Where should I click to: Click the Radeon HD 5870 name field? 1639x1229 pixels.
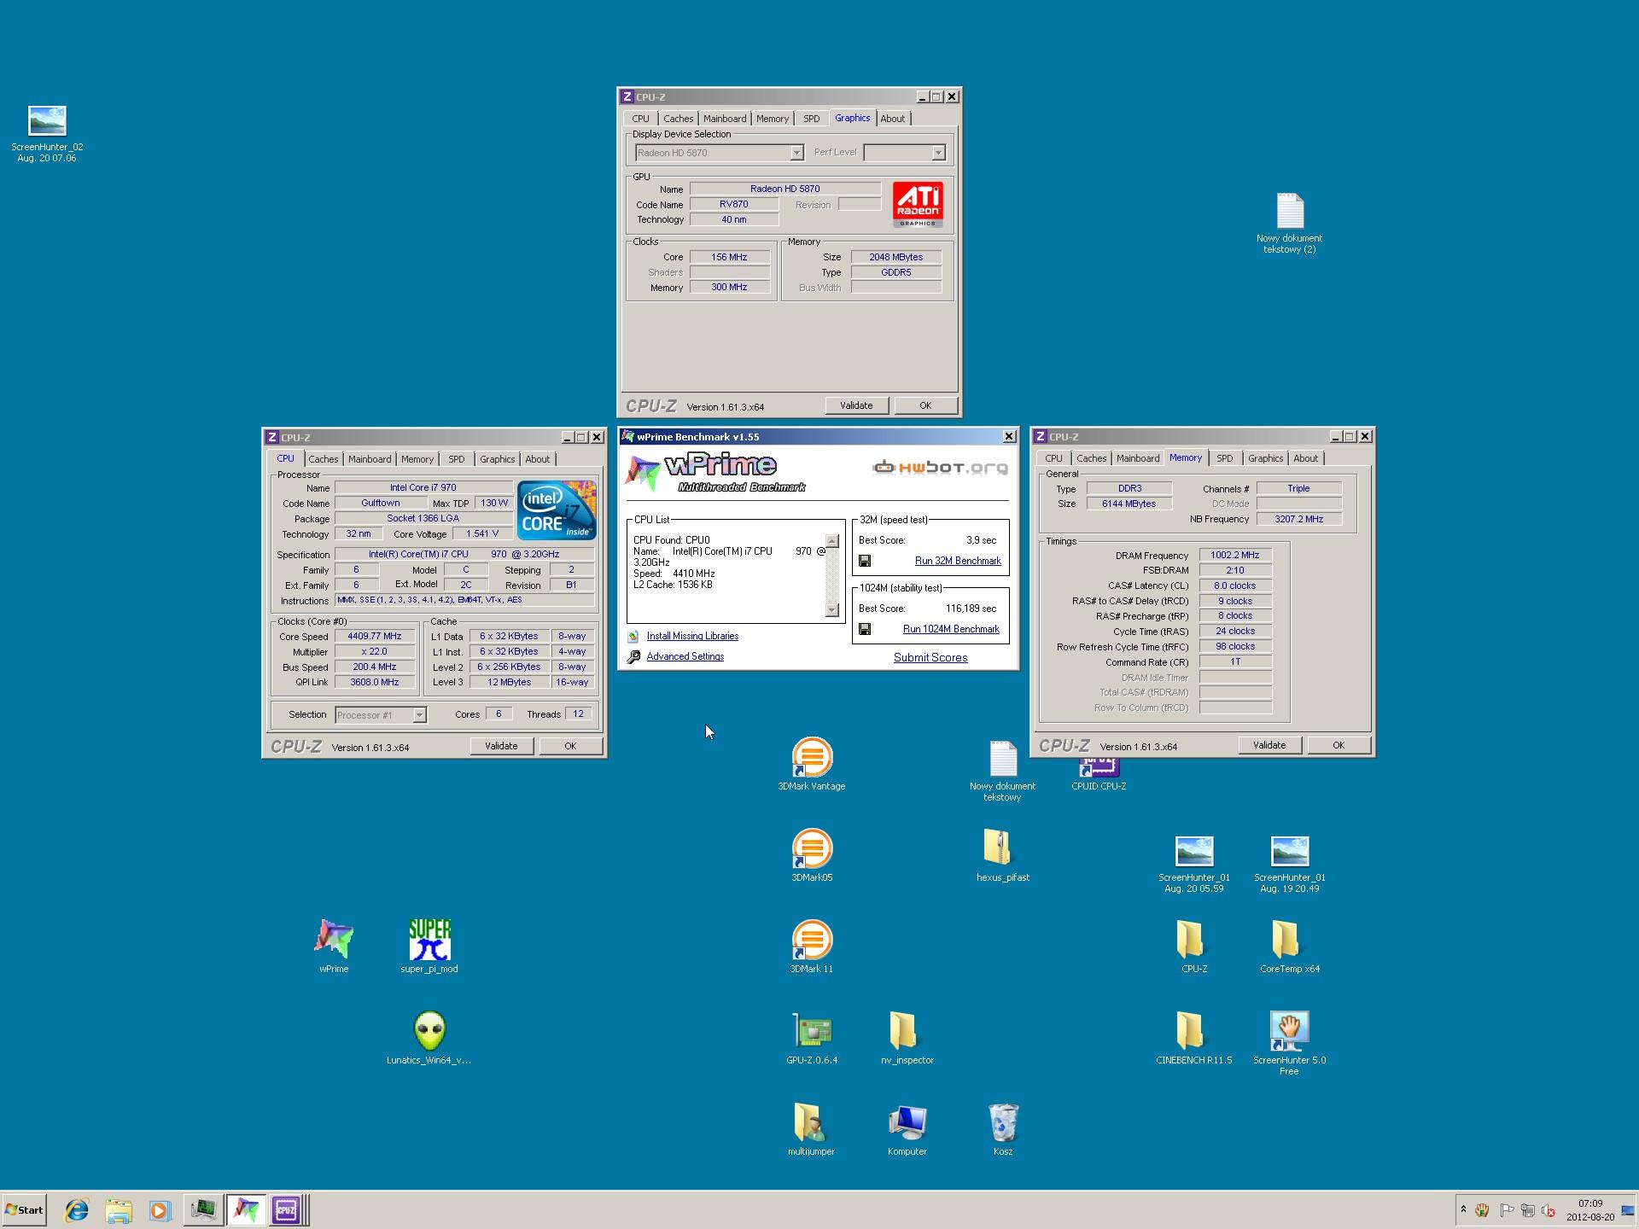785,189
